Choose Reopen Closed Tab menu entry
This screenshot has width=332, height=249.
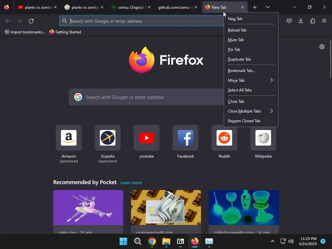251,121
